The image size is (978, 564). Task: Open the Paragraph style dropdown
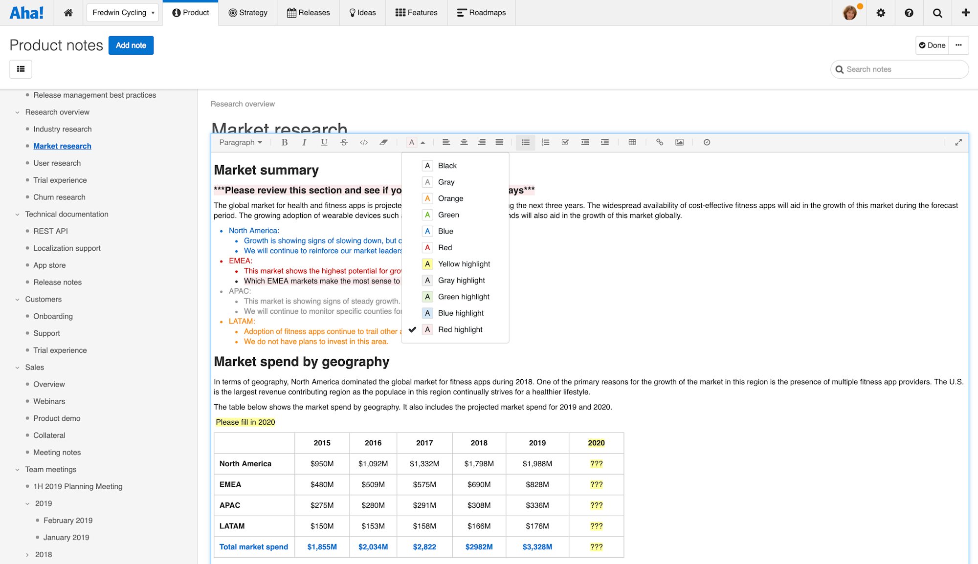click(x=240, y=142)
